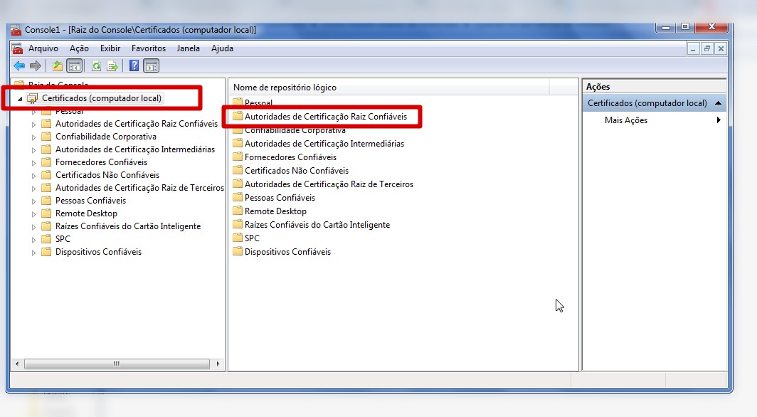757x417 pixels.
Task: Click the Up One Level folder icon
Action: point(58,66)
